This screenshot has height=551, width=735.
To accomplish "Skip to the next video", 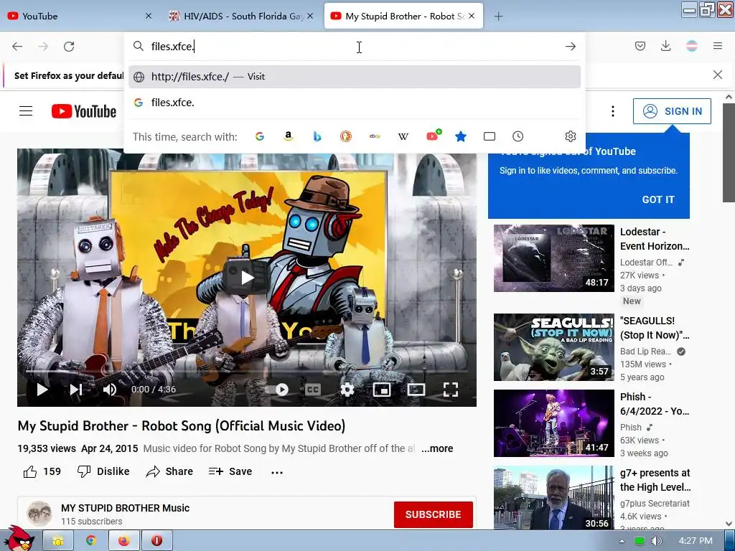I will coord(76,390).
